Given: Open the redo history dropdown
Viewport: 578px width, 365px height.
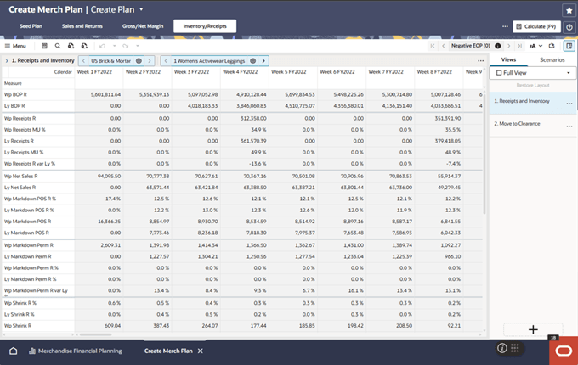Looking at the screenshot, I should [138, 46].
